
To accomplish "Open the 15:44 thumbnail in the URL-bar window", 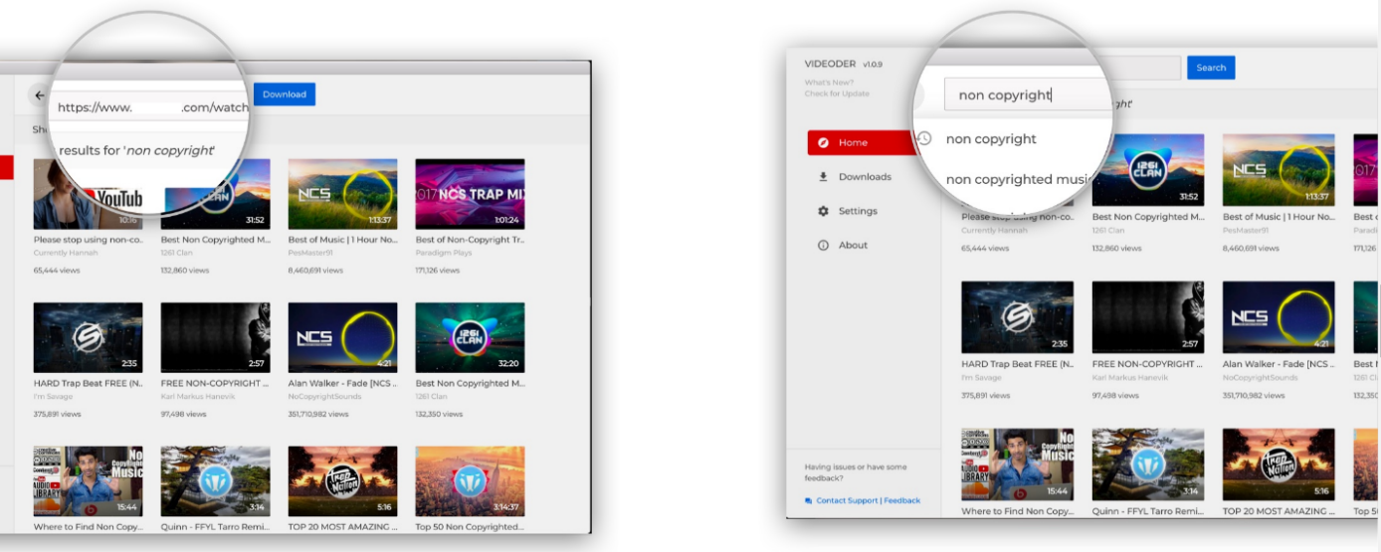I will [x=88, y=480].
